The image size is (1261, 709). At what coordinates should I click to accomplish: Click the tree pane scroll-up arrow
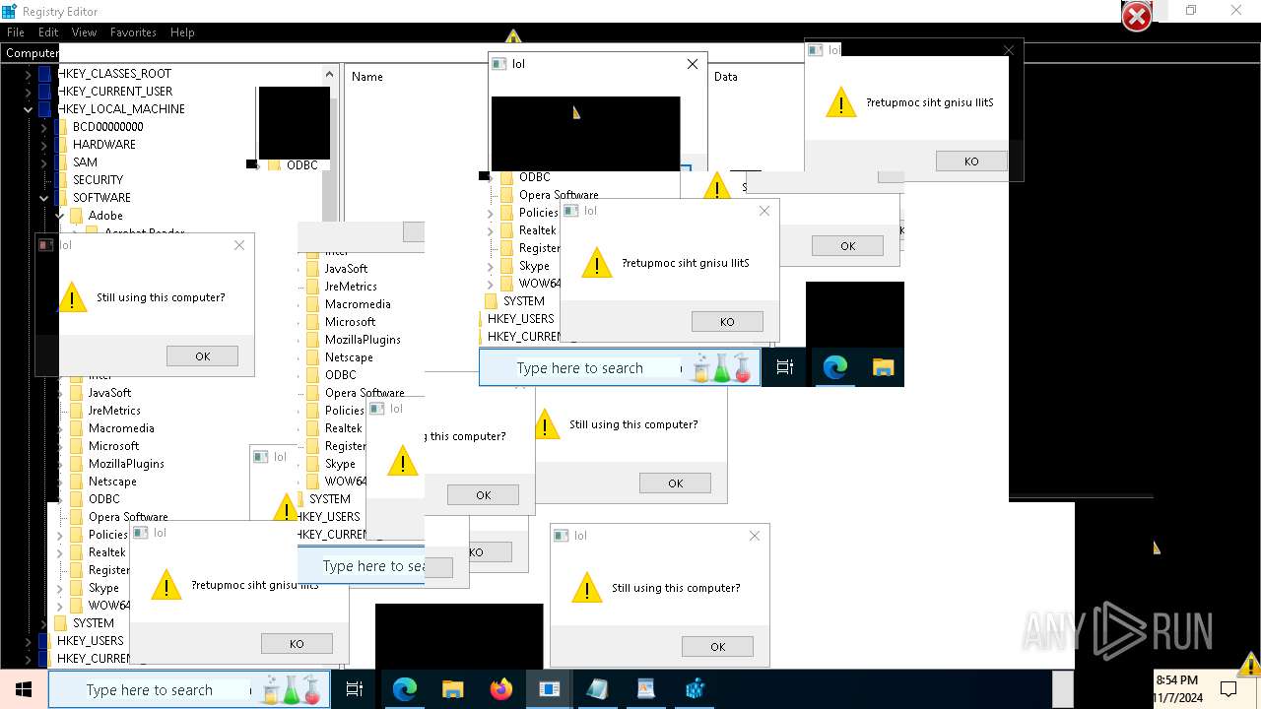(x=330, y=74)
